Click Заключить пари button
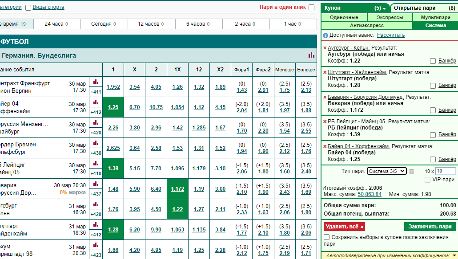Image resolution: width=458 pixels, height=259 pixels. point(430,227)
